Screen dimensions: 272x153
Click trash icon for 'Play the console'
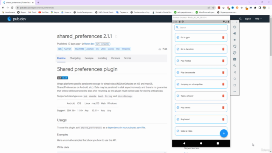223,73
